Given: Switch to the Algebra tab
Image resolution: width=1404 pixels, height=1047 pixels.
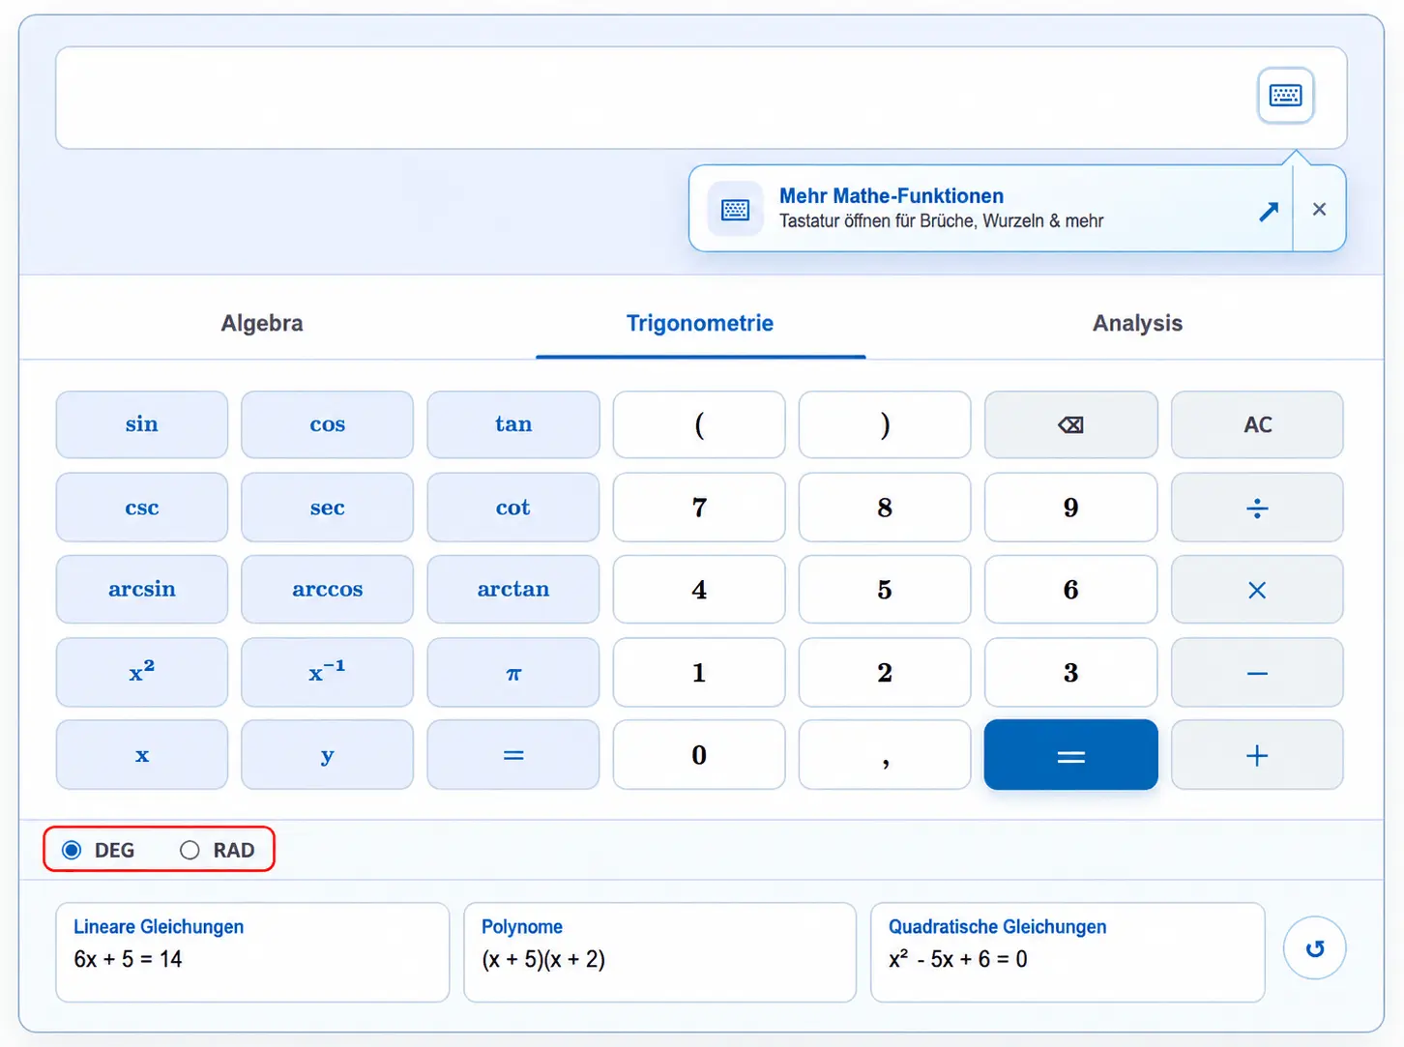Looking at the screenshot, I should 262,323.
